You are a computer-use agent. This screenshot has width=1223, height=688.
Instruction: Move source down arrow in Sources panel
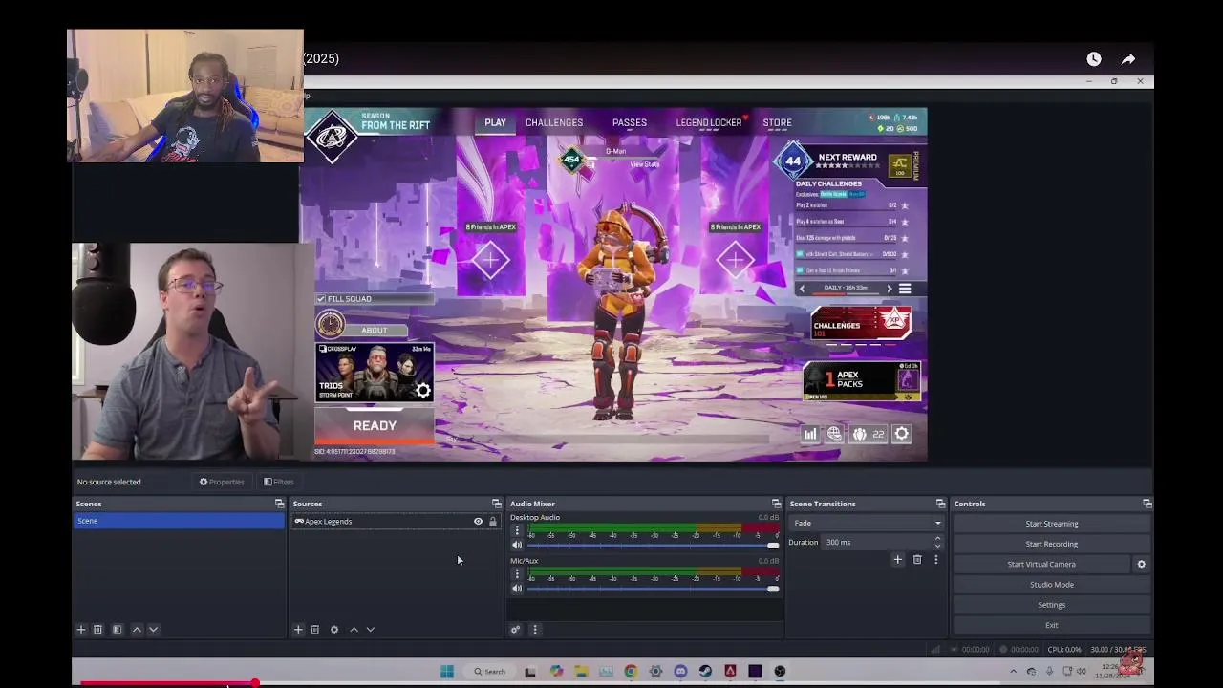pyautogui.click(x=371, y=630)
